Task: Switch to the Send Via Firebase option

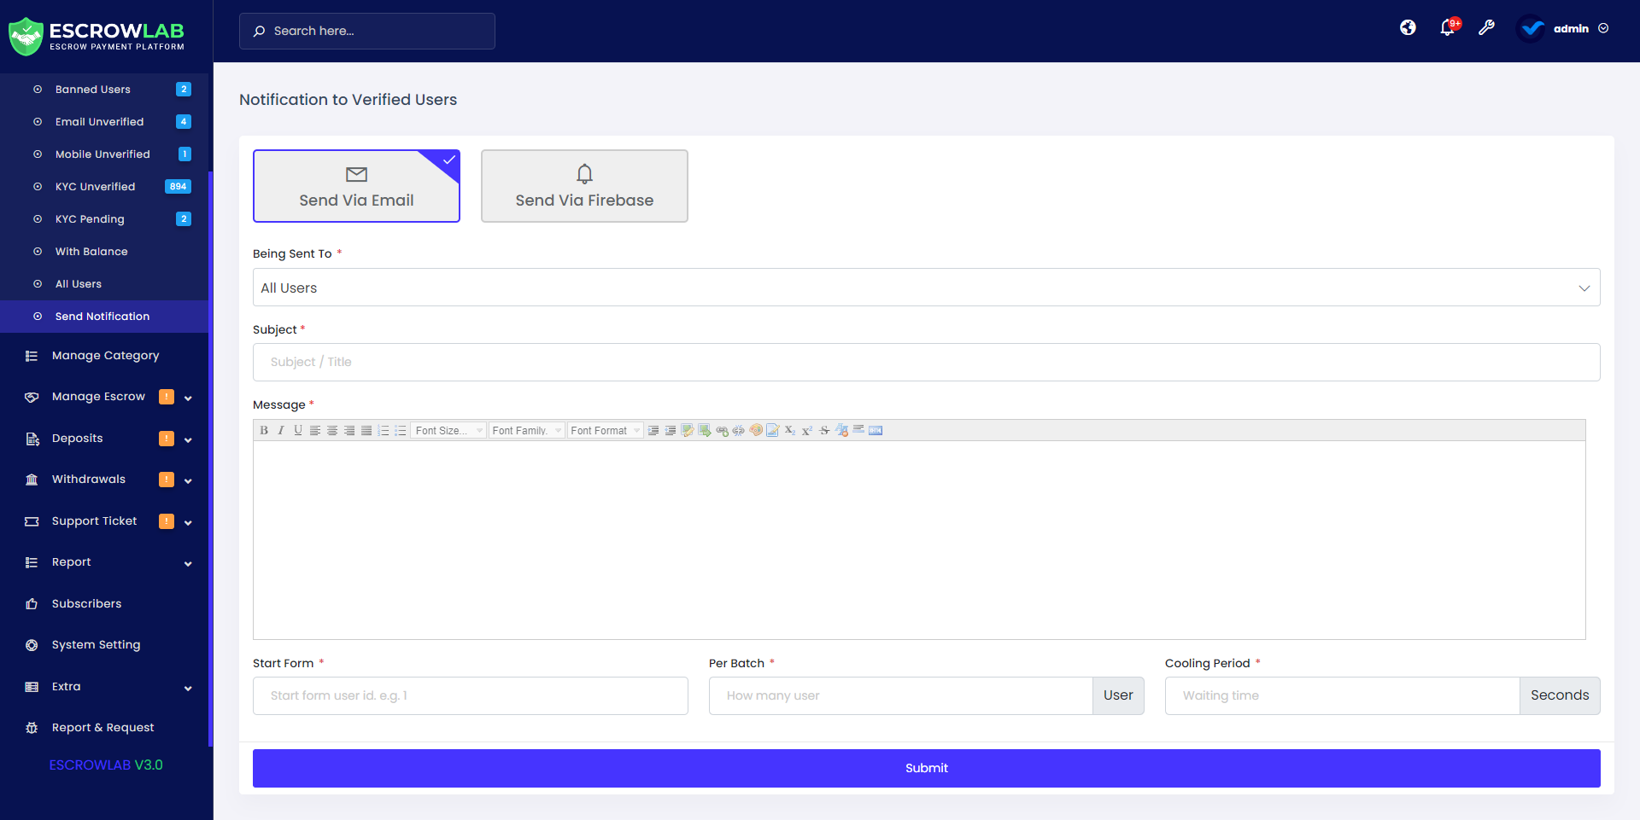Action: pyautogui.click(x=584, y=186)
